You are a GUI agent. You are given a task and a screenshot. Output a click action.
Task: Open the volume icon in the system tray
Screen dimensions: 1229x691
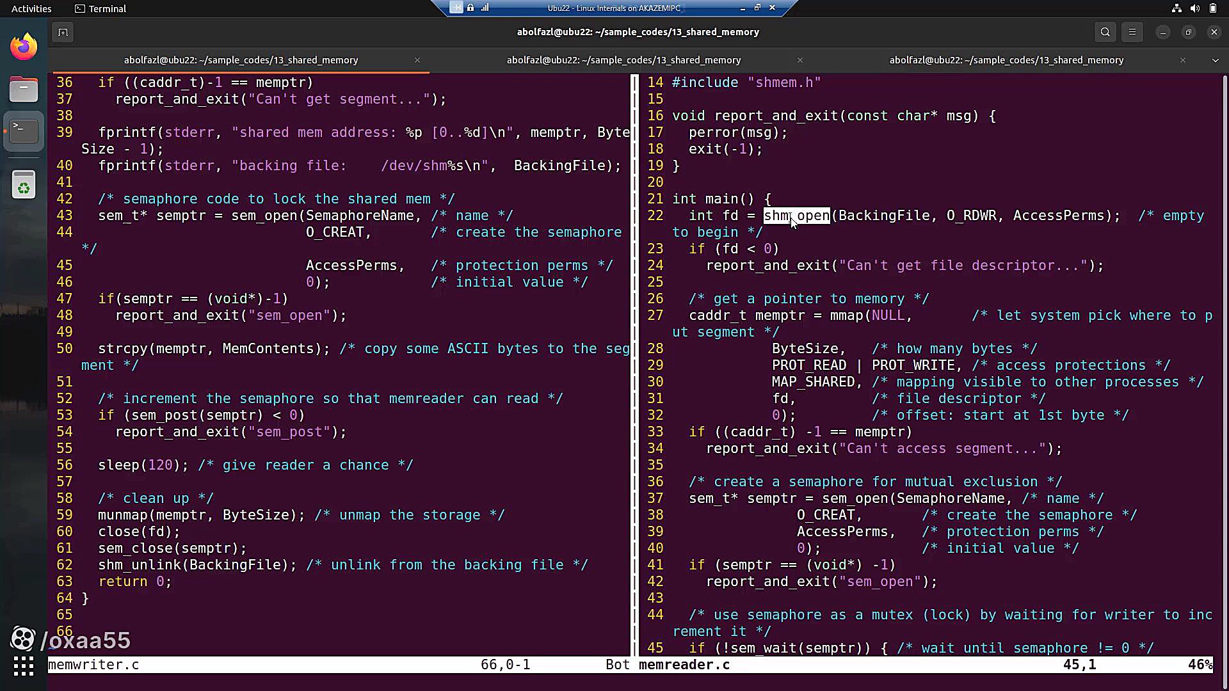pos(1194,8)
